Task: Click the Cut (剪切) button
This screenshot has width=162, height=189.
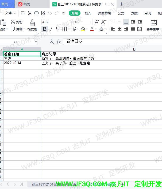Action: coord(17,22)
